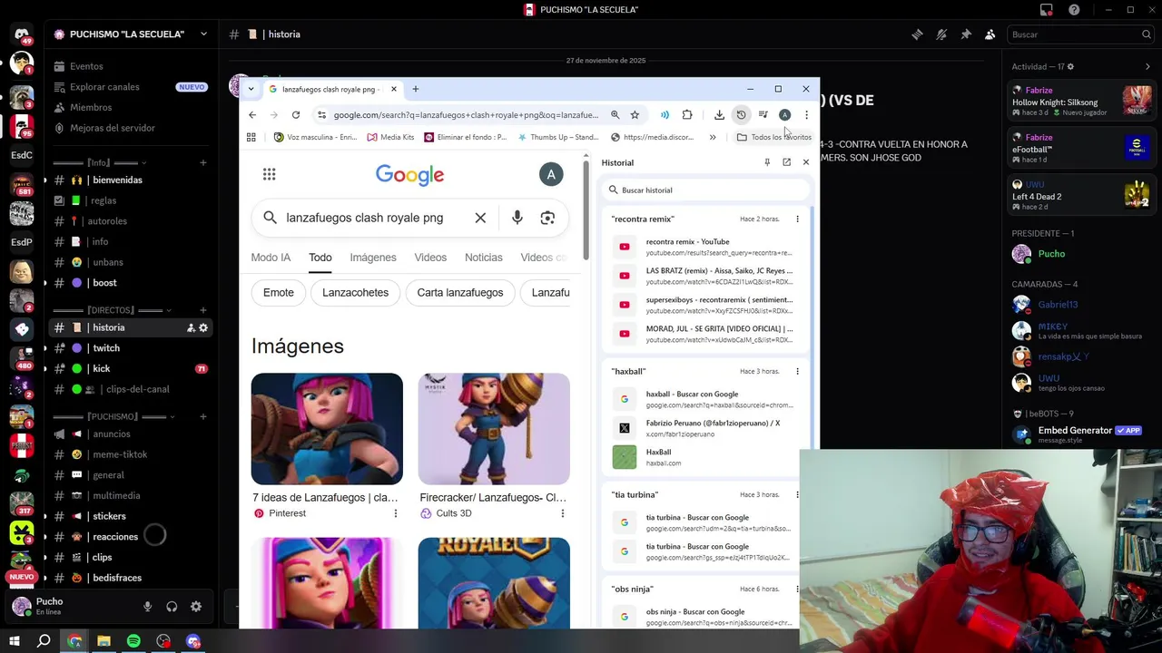
Task: Close the lanzafuegos clash royale tab
Action: coord(394,89)
